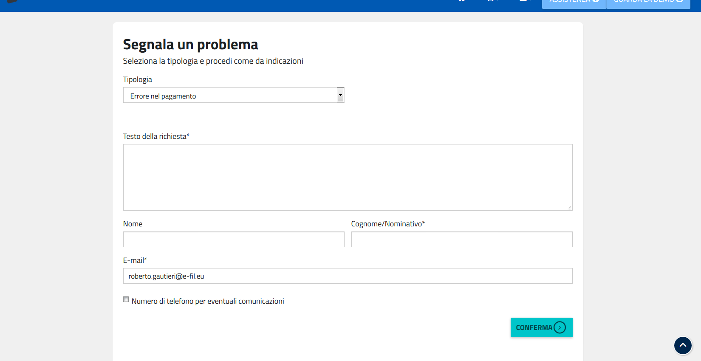The width and height of the screenshot is (701, 361).
Task: Click the play icon on GUARDA LA DEMO
Action: tap(679, 1)
